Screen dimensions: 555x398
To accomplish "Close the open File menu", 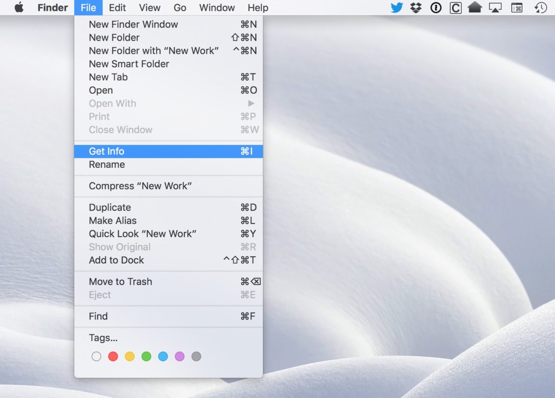I will [88, 7].
